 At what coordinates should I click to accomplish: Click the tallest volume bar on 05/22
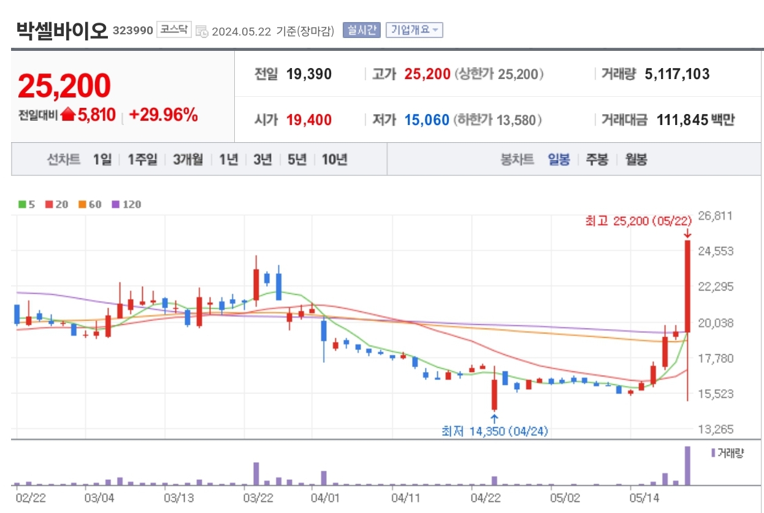687,466
